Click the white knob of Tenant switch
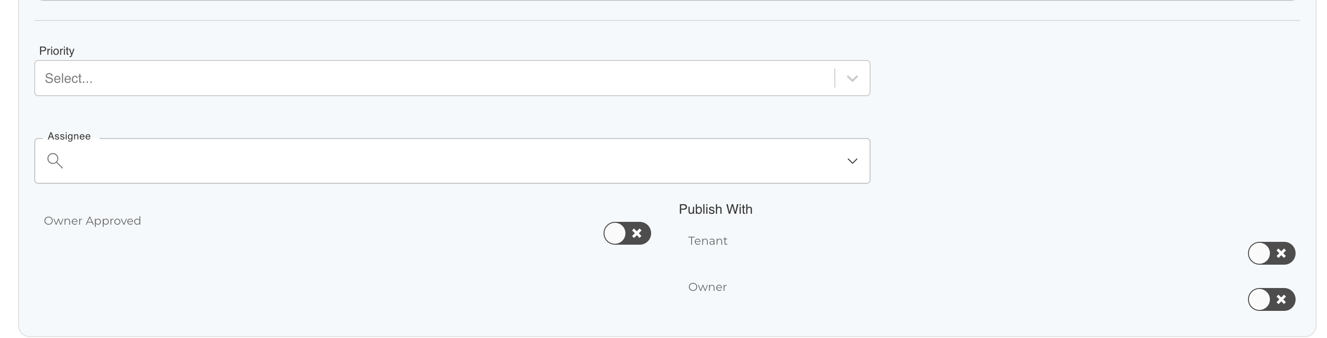The image size is (1327, 338). click(x=1259, y=253)
